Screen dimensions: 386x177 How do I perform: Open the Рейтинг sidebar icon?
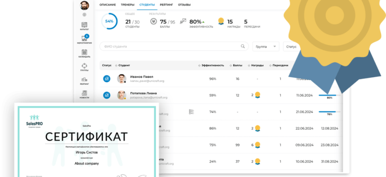pyautogui.click(x=84, y=80)
